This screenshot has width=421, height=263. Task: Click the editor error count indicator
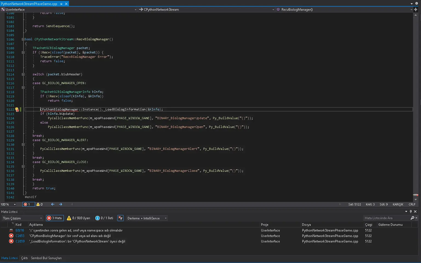point(28,204)
